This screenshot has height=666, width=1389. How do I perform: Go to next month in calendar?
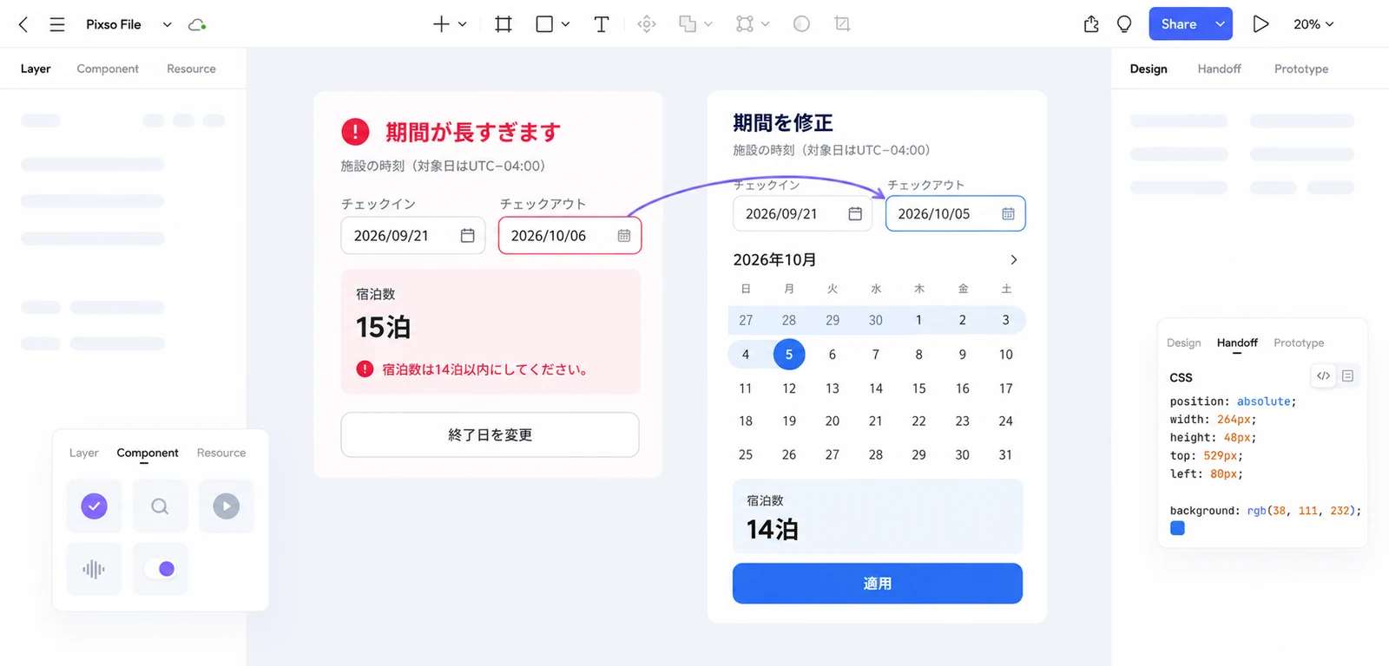[x=1013, y=259]
